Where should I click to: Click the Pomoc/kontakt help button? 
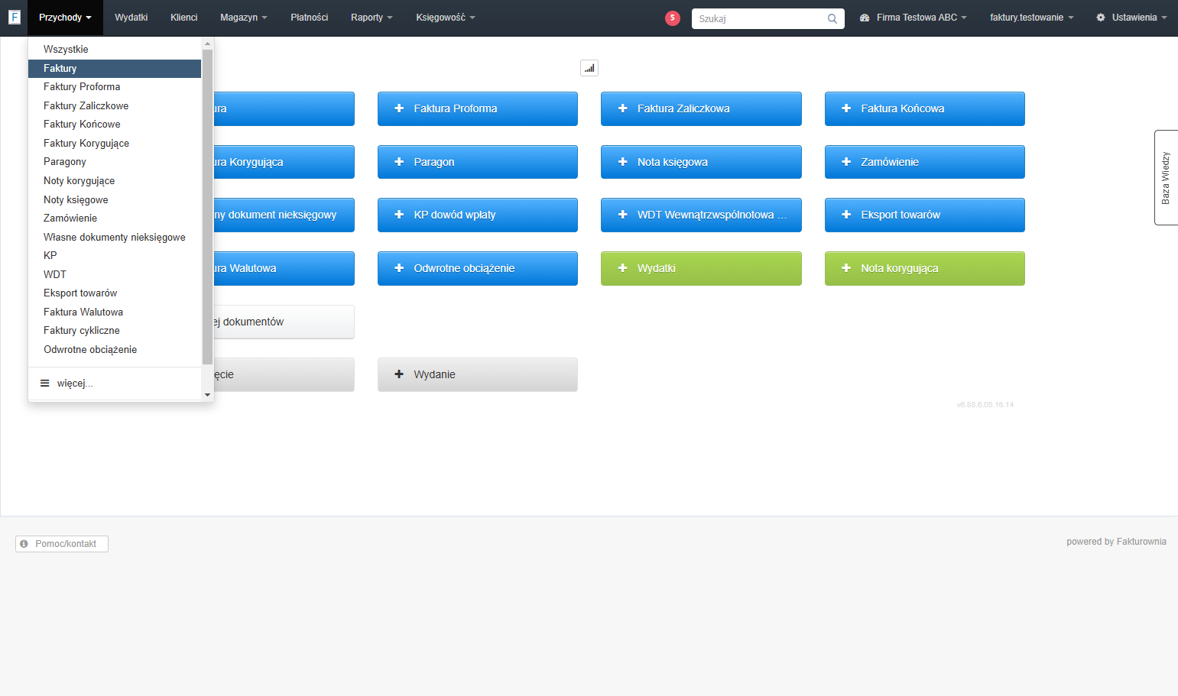pyautogui.click(x=62, y=544)
